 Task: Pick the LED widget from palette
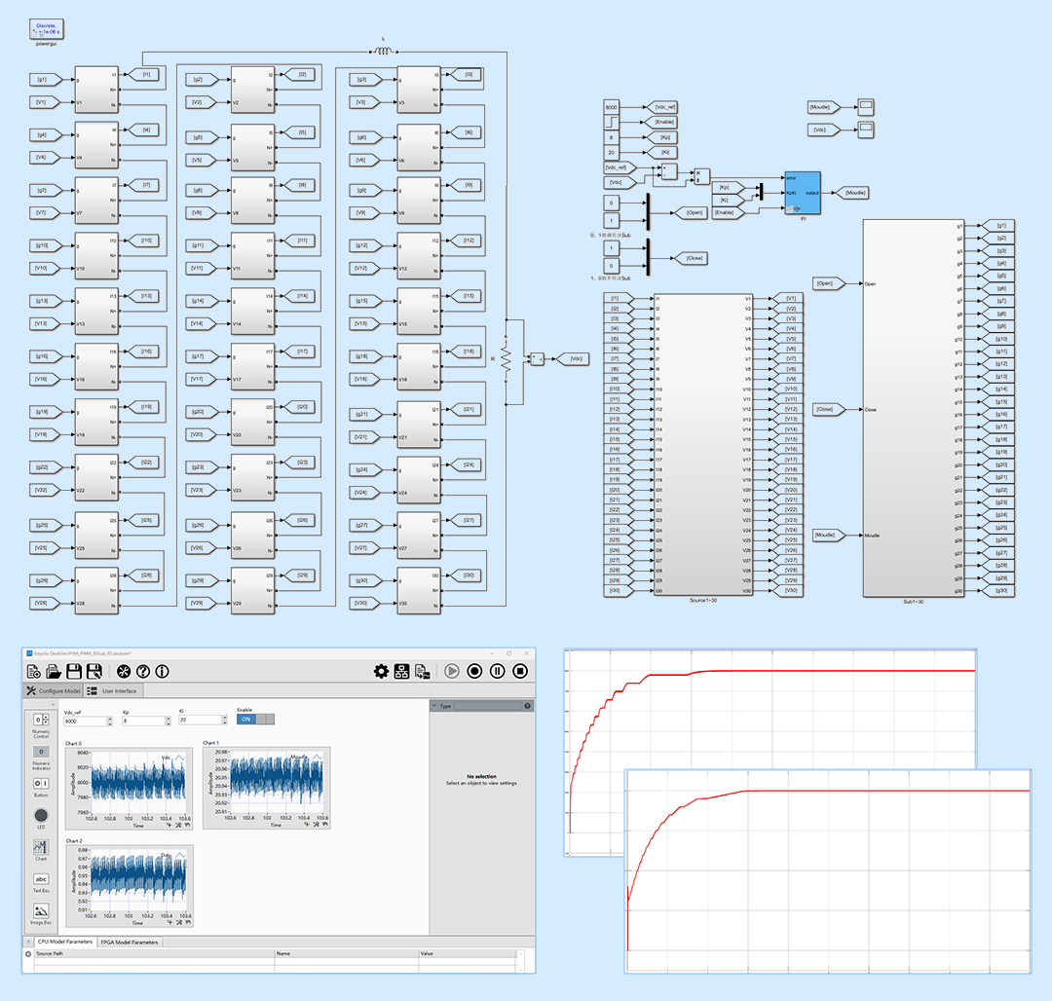click(x=41, y=815)
